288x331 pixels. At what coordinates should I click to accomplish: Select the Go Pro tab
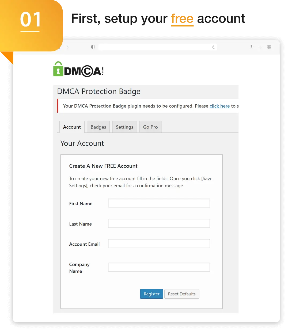[x=150, y=127]
